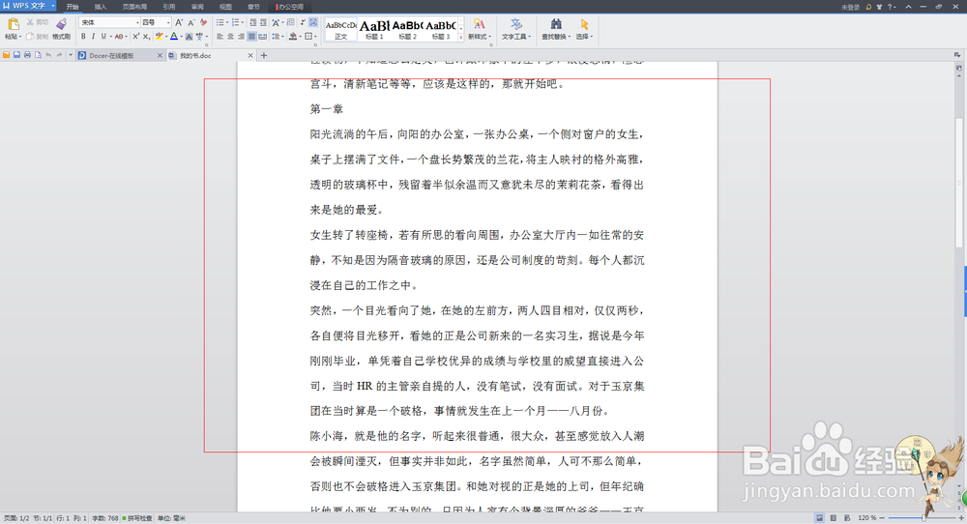
Task: Expand the styles gallery more arrow
Action: point(461,37)
